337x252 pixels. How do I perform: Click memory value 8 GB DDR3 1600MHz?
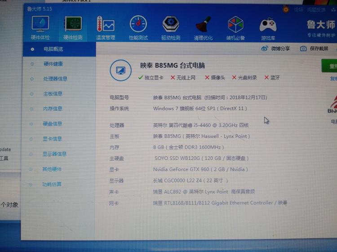pyautogui.click(x=188, y=147)
